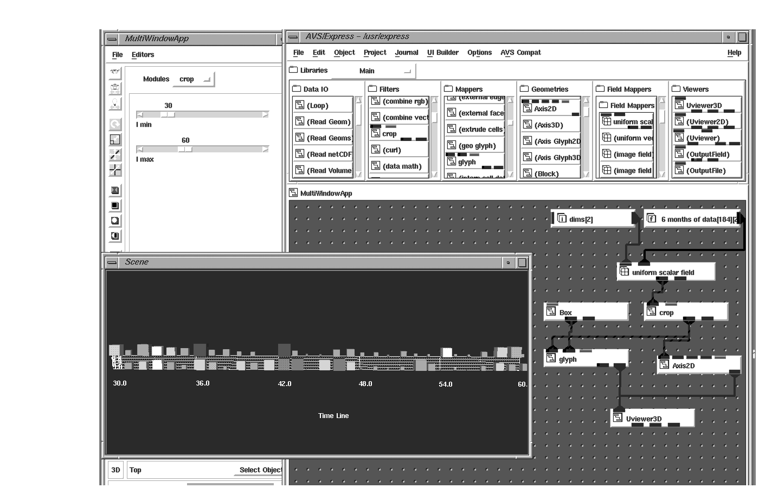The image size is (759, 488).
Task: Click the I max slider right arrow
Action: tap(265, 149)
